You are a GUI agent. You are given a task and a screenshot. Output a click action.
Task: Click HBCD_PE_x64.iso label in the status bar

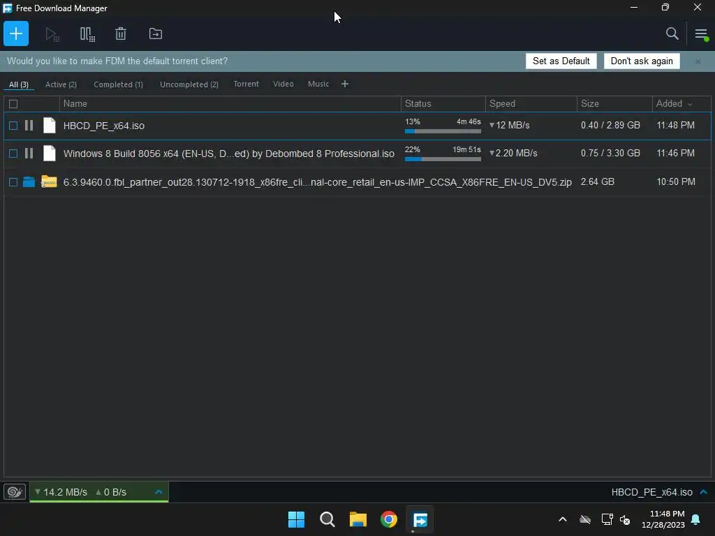point(651,492)
